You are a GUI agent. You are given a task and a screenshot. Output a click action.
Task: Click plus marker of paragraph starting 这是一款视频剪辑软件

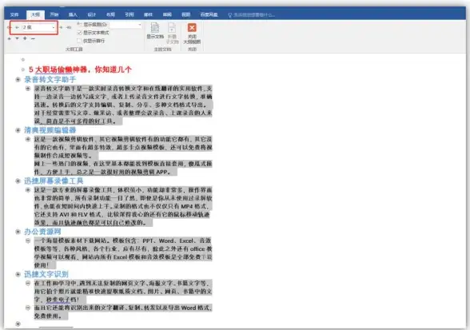[x=28, y=139]
